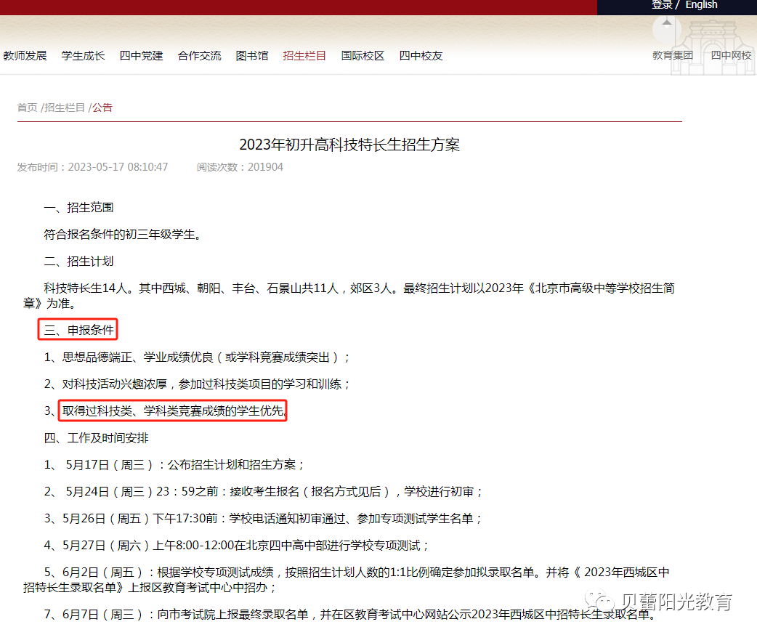The width and height of the screenshot is (757, 635).
Task: Click the 5月17日 schedule line
Action: click(174, 465)
